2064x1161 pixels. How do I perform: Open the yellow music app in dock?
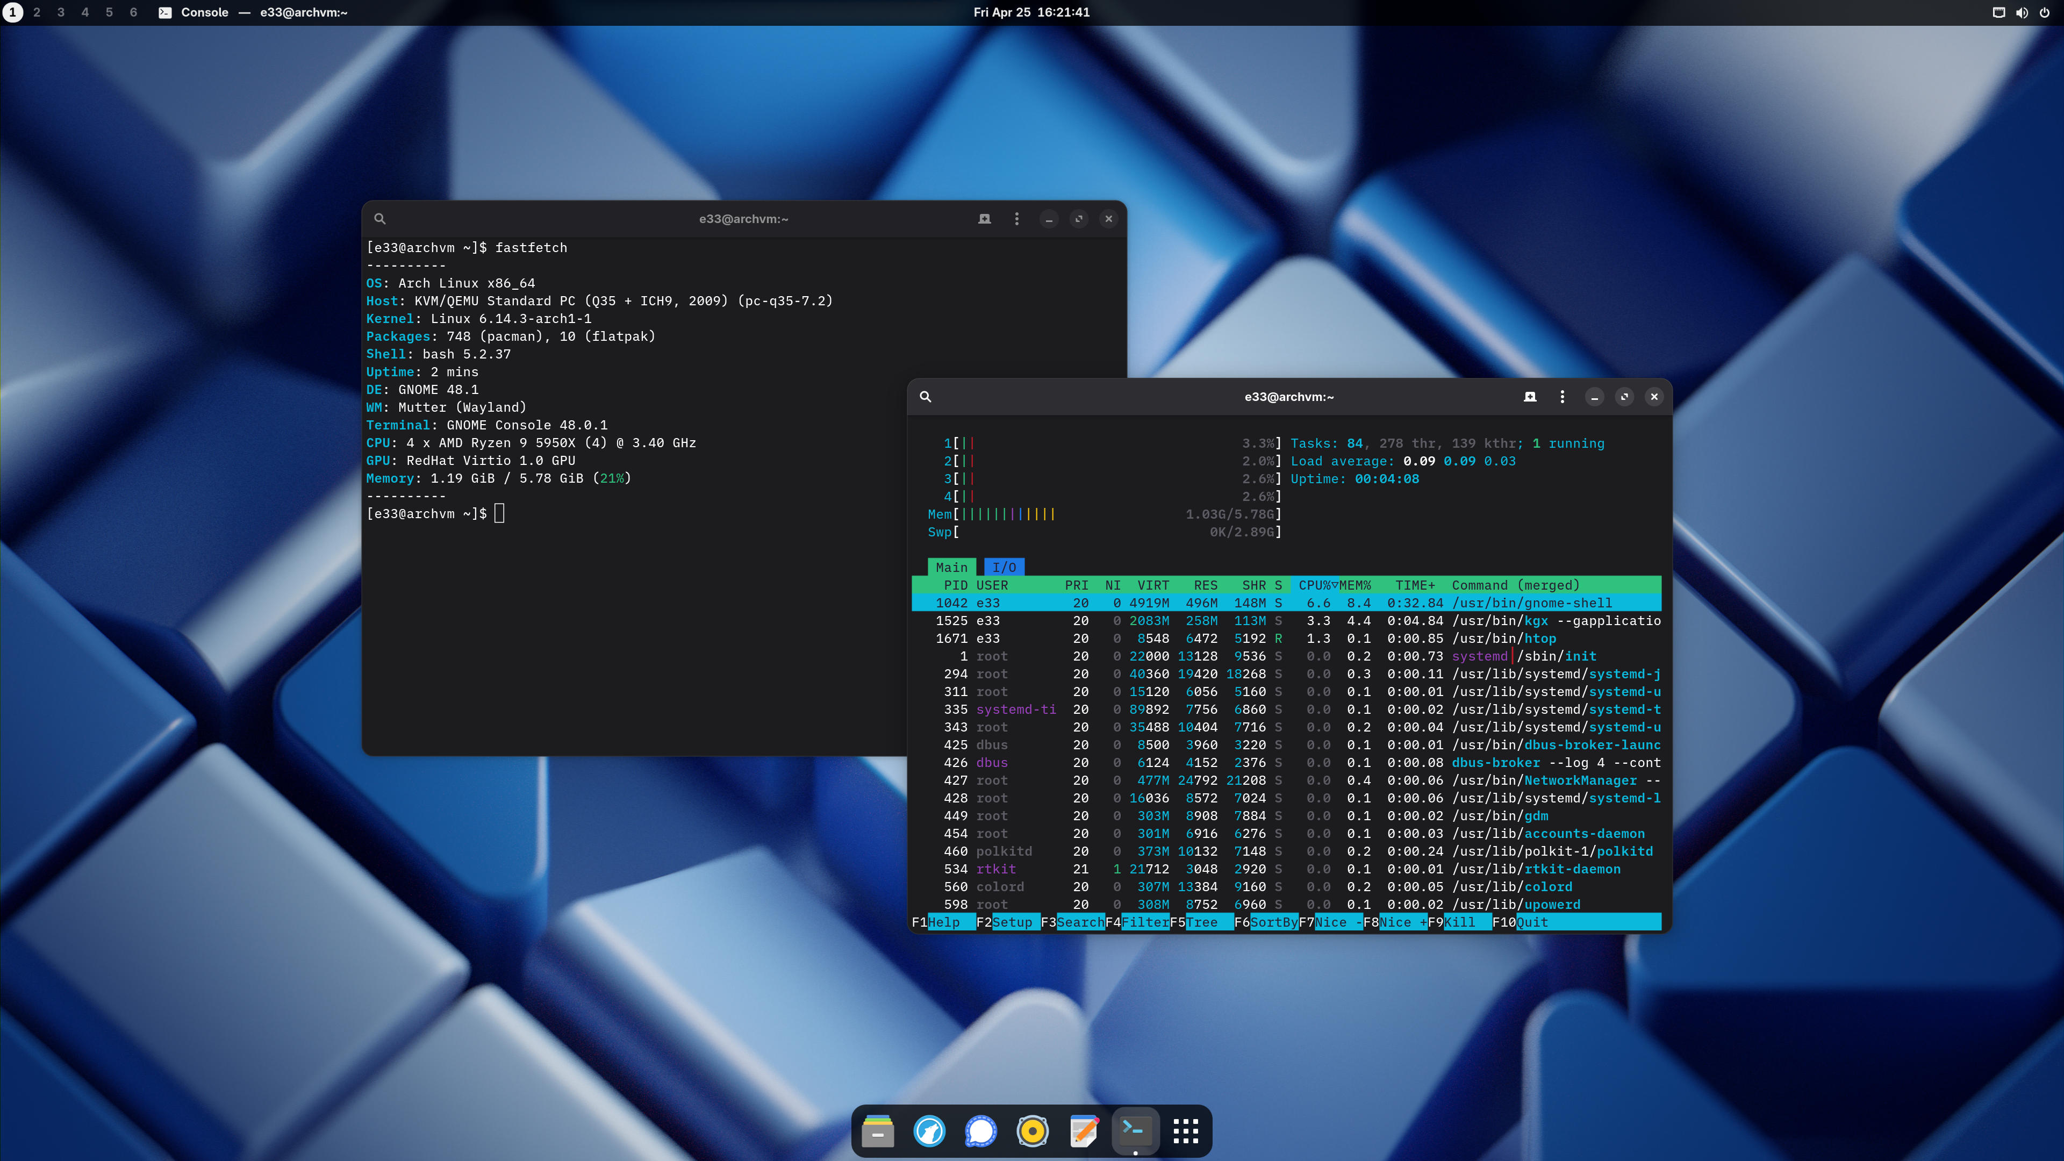pos(1032,1130)
